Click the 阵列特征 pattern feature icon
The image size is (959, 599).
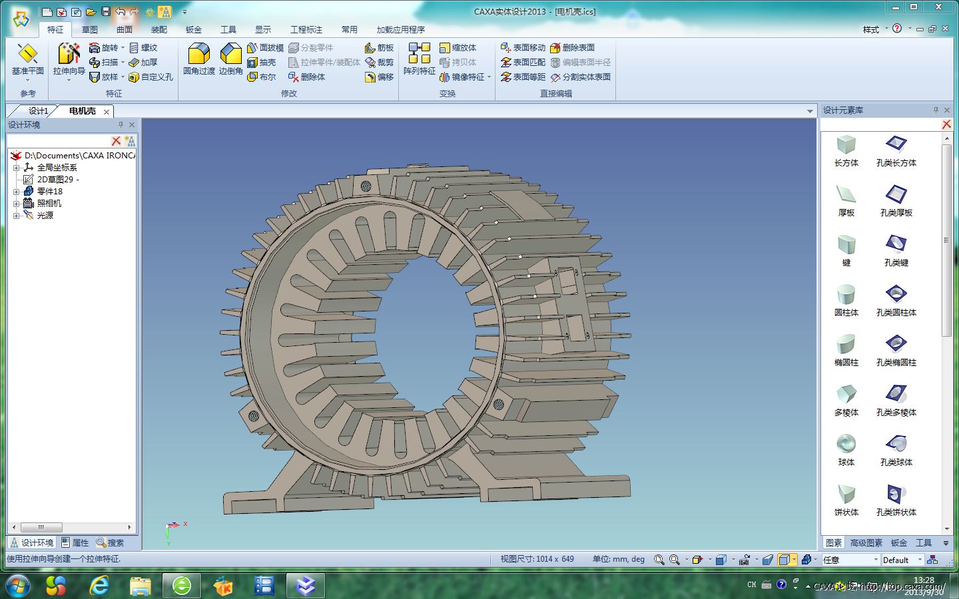click(x=419, y=55)
